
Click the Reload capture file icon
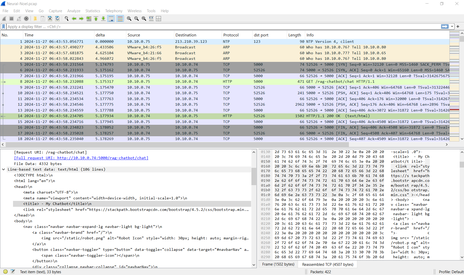[x=57, y=19]
